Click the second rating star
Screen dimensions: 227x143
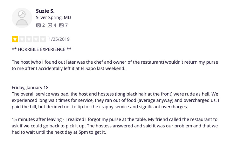click(x=22, y=39)
